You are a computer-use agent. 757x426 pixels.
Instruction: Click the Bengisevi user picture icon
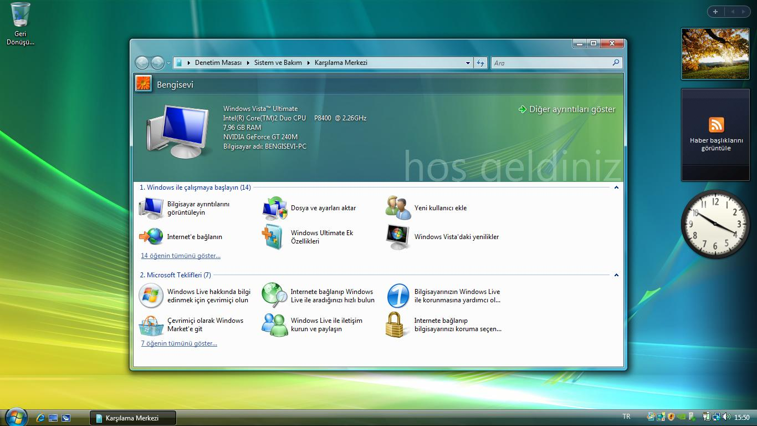(x=143, y=83)
